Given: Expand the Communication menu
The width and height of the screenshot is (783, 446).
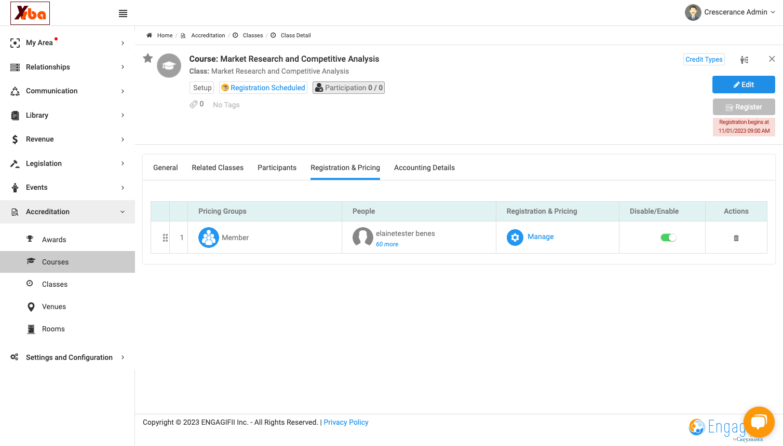Looking at the screenshot, I should point(67,91).
